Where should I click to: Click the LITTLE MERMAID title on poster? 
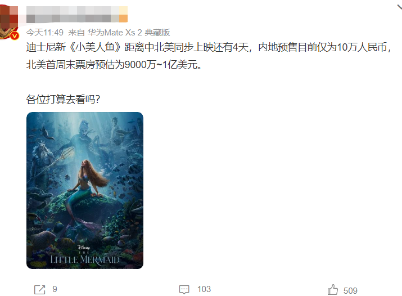[x=85, y=259]
